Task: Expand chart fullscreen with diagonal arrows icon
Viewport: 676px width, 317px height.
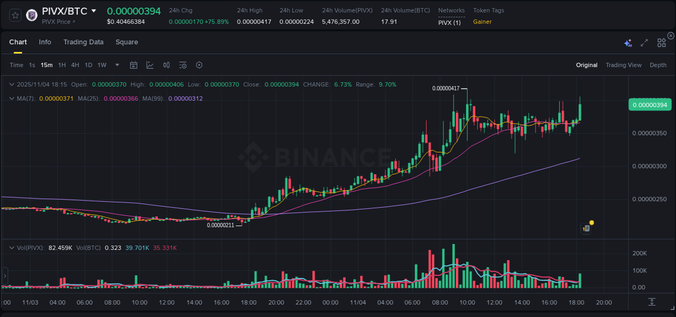Action: (x=644, y=42)
